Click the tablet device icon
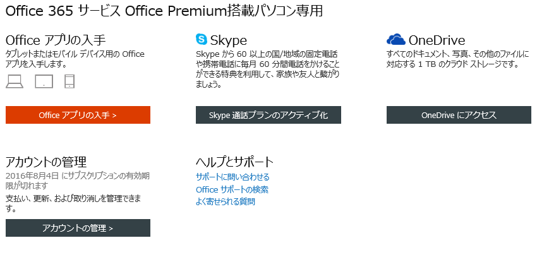Image resolution: width=549 pixels, height=262 pixels. [44, 81]
